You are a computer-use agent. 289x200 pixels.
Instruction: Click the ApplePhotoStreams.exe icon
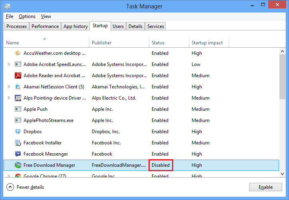[18, 120]
